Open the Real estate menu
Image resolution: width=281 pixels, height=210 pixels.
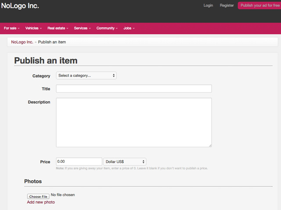(x=58, y=28)
